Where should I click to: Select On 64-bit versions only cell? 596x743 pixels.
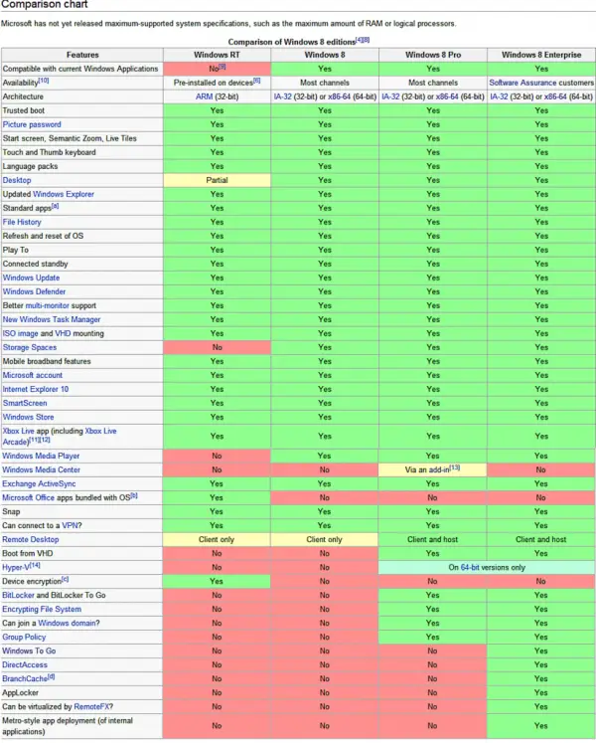click(x=487, y=568)
